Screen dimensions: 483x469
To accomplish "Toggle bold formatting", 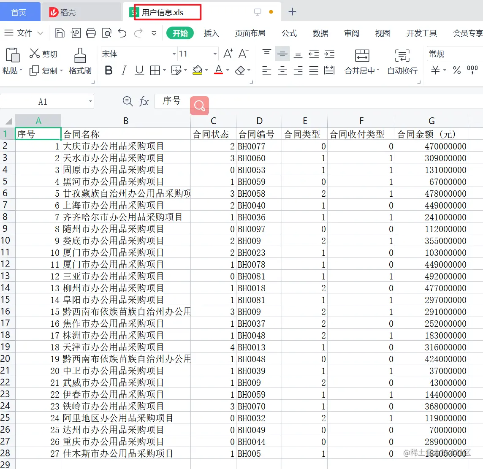I will coord(109,70).
